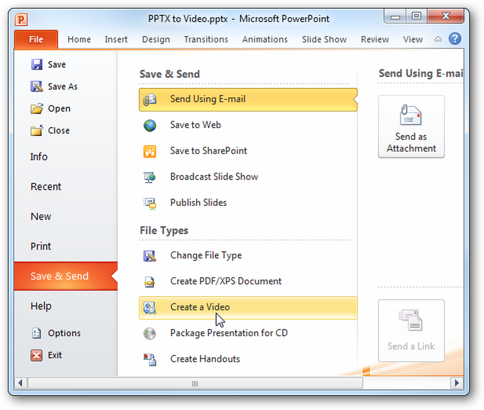Select the Save to SharePoint label

[208, 151]
